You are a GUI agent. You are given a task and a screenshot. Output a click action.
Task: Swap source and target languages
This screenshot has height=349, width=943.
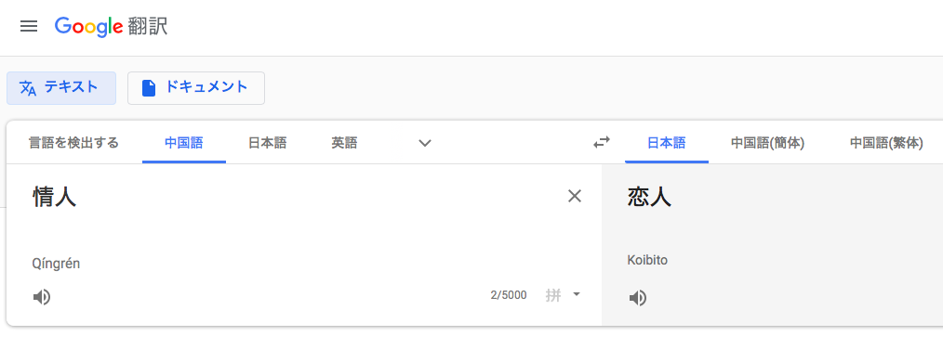coord(602,142)
